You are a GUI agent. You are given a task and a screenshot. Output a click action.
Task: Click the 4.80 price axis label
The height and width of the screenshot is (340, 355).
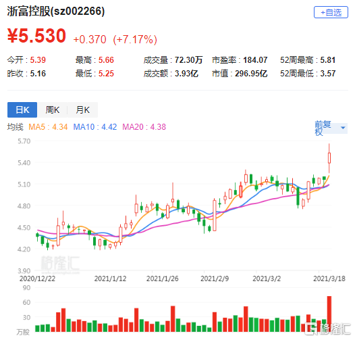click(24, 206)
